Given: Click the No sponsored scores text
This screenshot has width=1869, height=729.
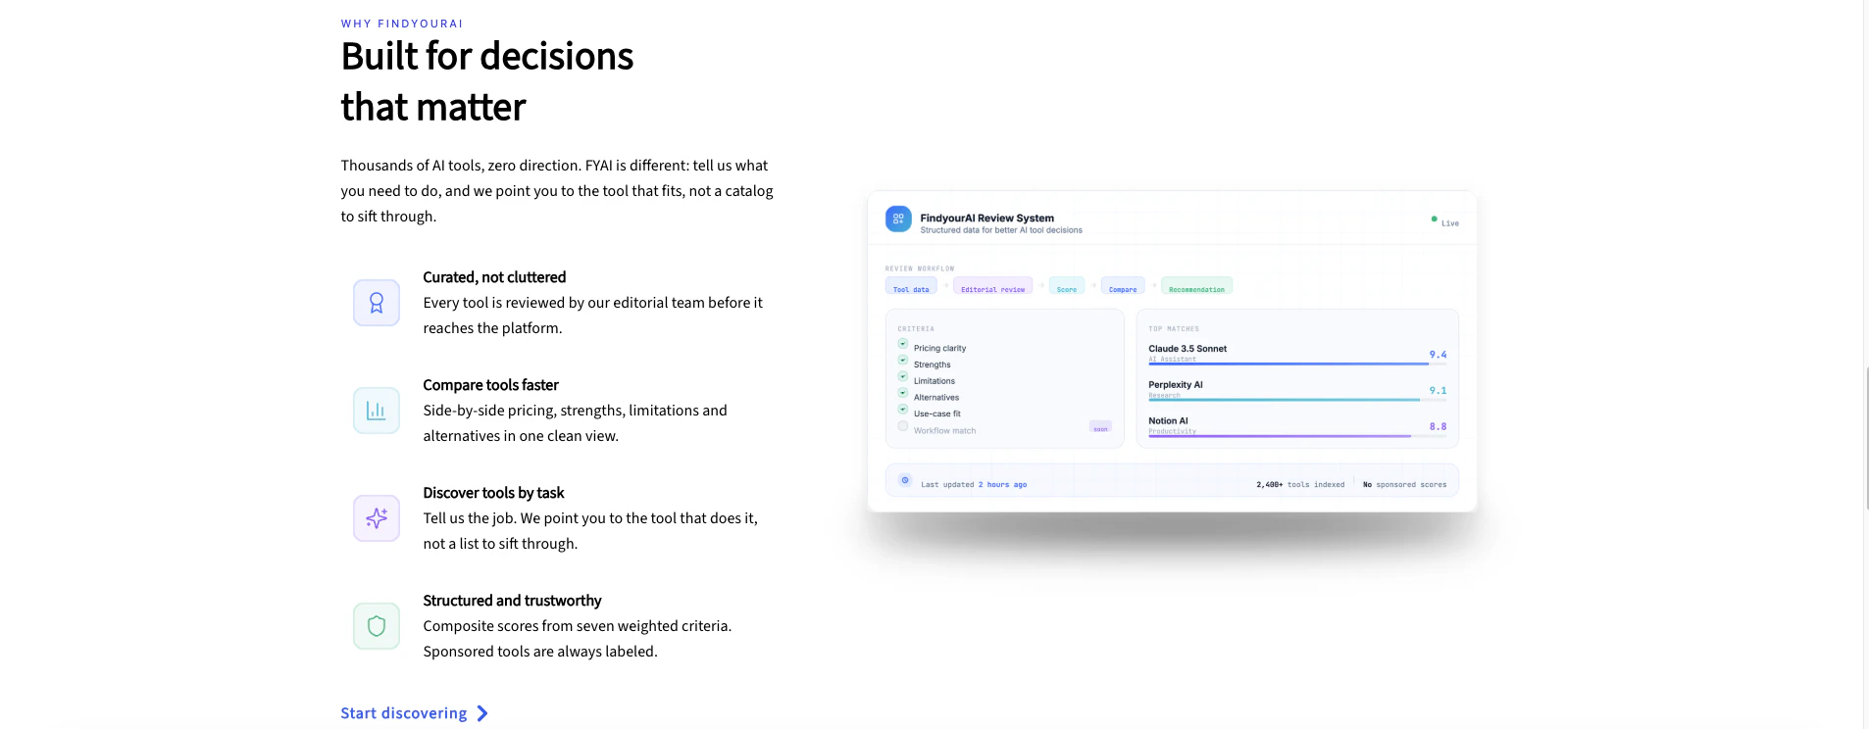Looking at the screenshot, I should [x=1404, y=484].
